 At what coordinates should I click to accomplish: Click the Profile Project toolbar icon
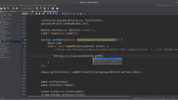pos(57,8)
